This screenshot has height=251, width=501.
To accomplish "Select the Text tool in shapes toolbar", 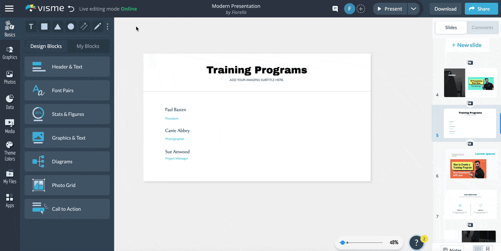I will tap(31, 27).
